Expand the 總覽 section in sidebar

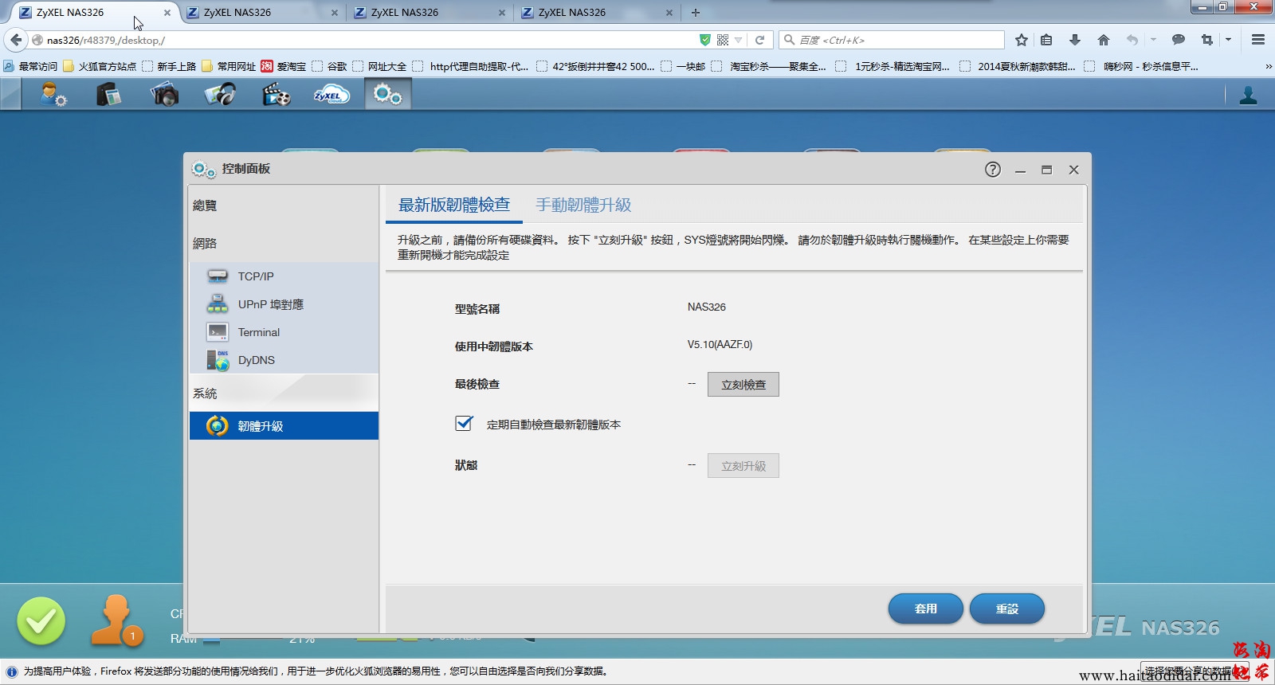pyautogui.click(x=205, y=205)
